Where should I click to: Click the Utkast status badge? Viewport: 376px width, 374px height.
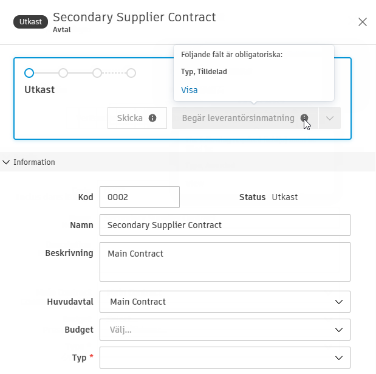click(x=30, y=21)
